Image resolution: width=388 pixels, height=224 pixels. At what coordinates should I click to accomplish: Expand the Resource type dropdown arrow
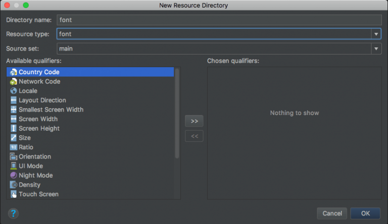point(376,34)
